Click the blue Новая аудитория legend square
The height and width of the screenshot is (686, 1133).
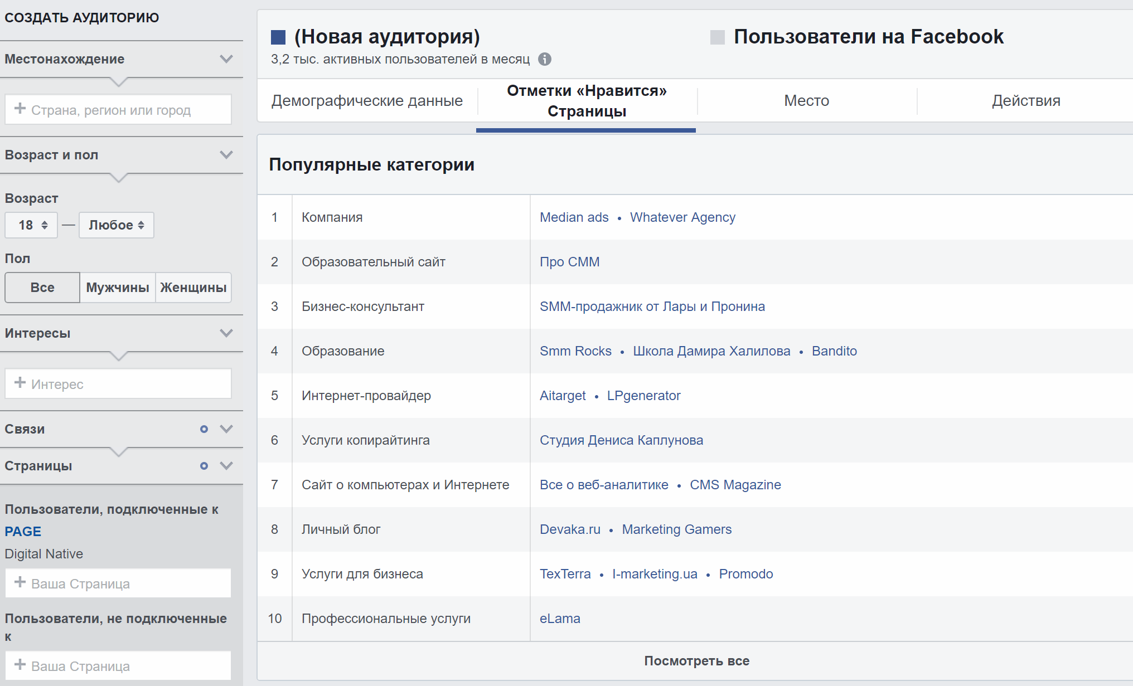[x=278, y=37]
